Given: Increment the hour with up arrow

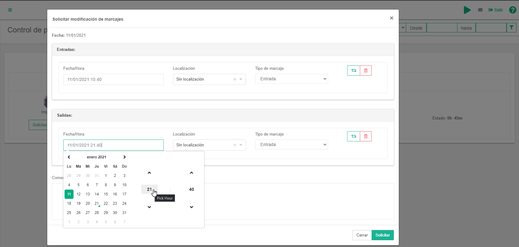Looking at the screenshot, I should [149, 173].
